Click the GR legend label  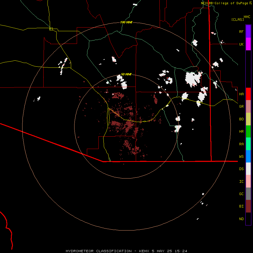coord(241,107)
